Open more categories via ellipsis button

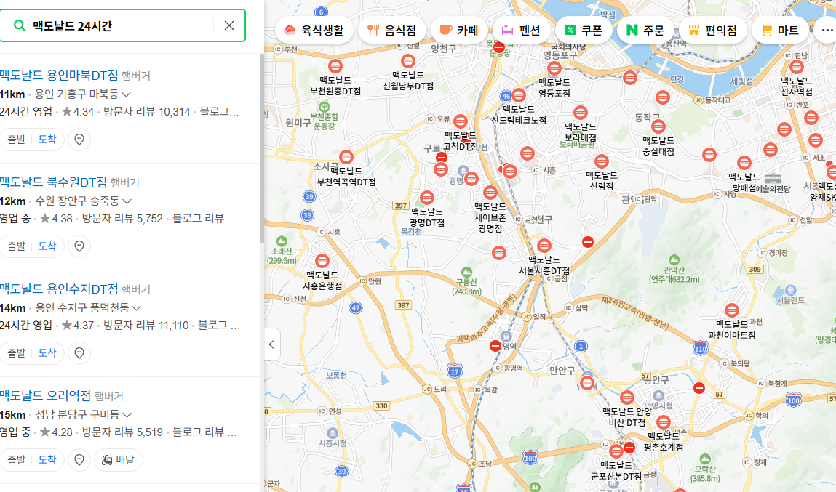(x=827, y=31)
